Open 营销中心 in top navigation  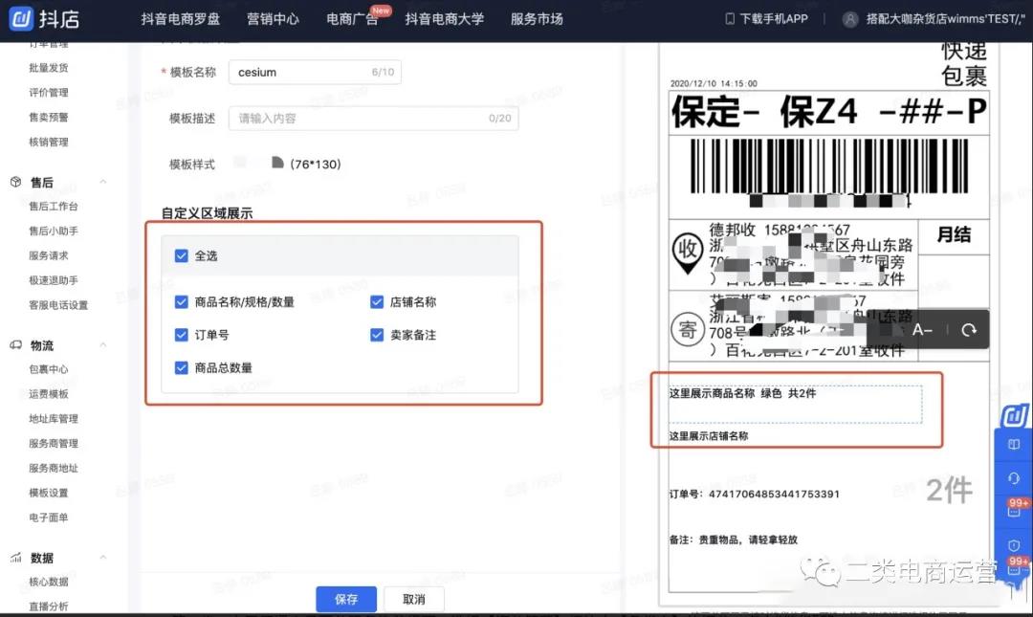273,19
